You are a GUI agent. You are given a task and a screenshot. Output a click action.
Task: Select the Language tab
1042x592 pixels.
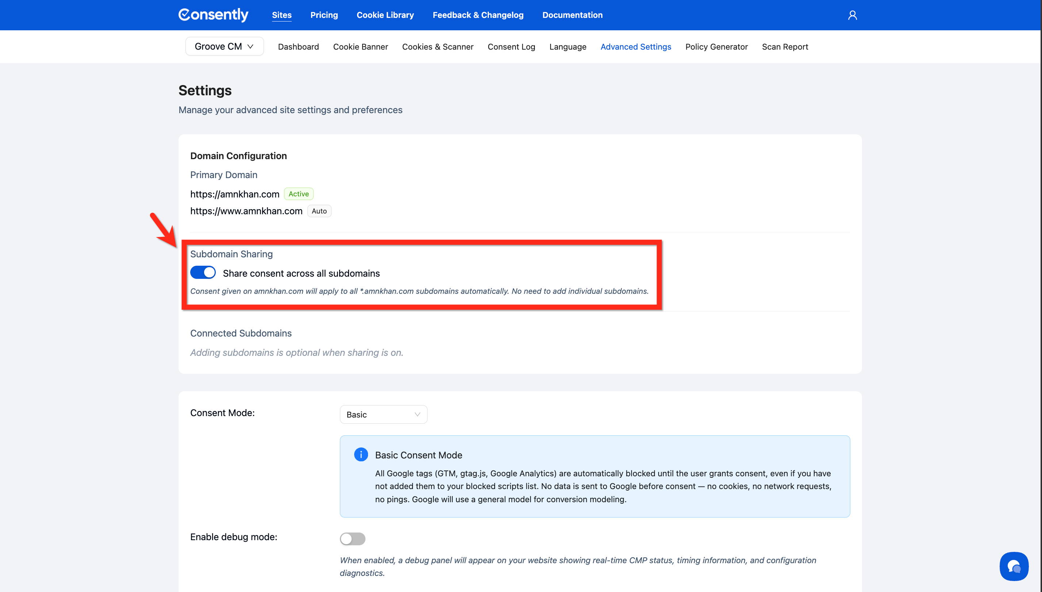567,47
